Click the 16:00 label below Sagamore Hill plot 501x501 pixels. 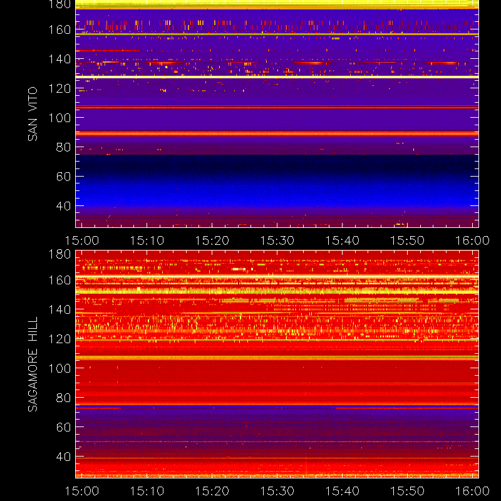click(x=473, y=491)
